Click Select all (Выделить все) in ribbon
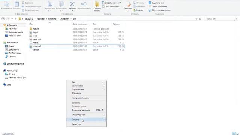 [156, 3]
